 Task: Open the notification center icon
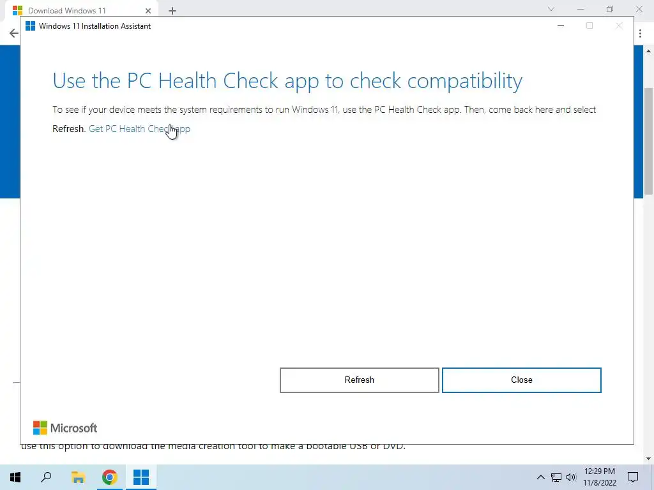633,477
